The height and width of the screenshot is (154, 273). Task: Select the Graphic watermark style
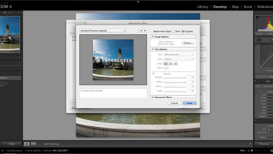pyautogui.click(x=183, y=31)
